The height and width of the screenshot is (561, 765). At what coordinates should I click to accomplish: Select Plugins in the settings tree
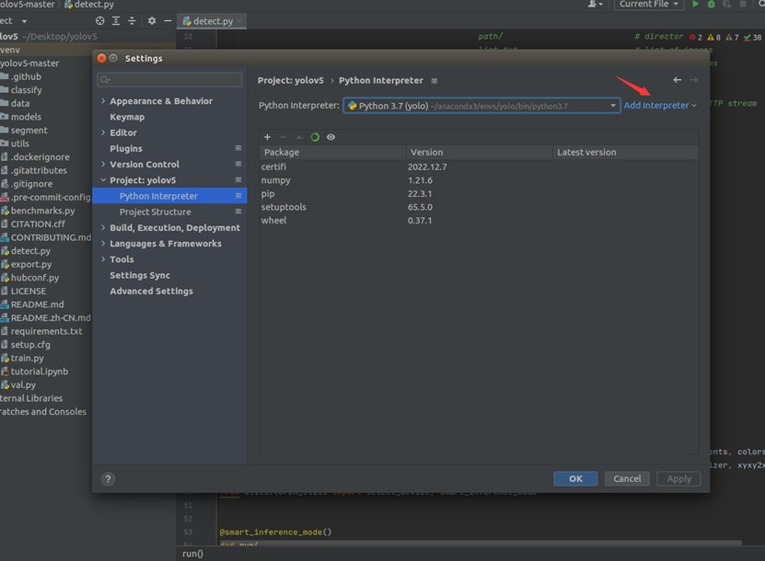(126, 149)
